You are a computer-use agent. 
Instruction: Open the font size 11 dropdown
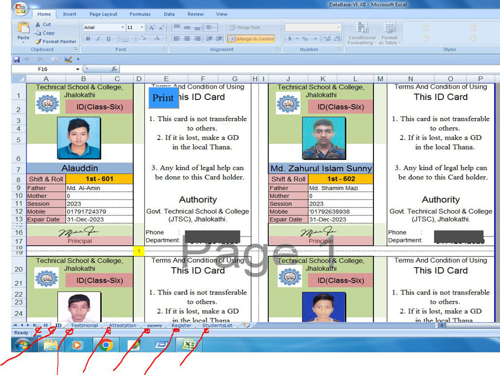click(x=142, y=27)
